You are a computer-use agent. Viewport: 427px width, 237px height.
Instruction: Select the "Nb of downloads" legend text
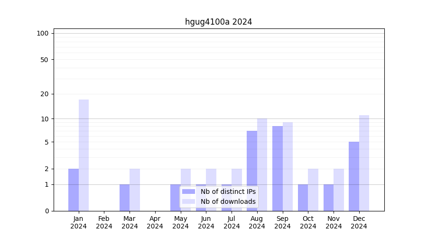(x=228, y=201)
